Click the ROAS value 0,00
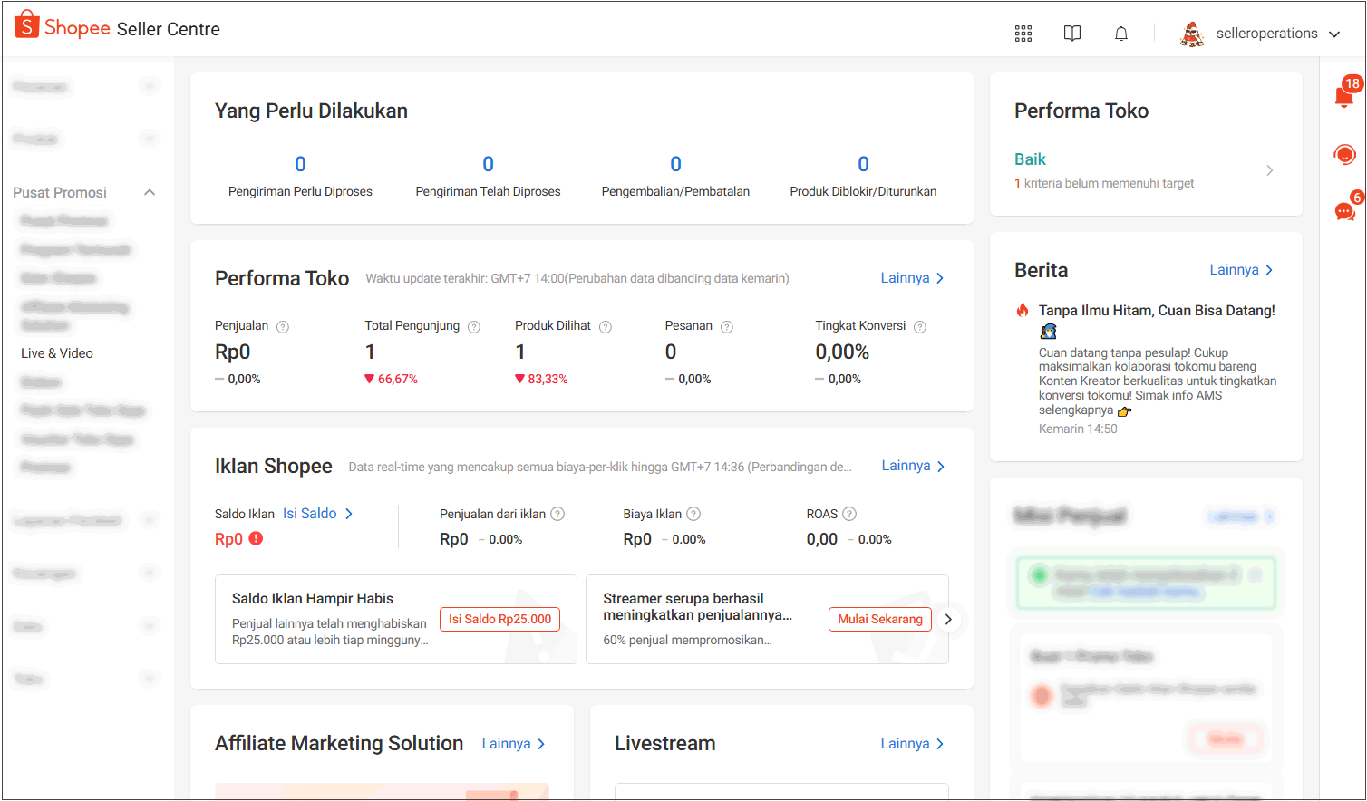This screenshot has height=801, width=1367. pyautogui.click(x=822, y=539)
